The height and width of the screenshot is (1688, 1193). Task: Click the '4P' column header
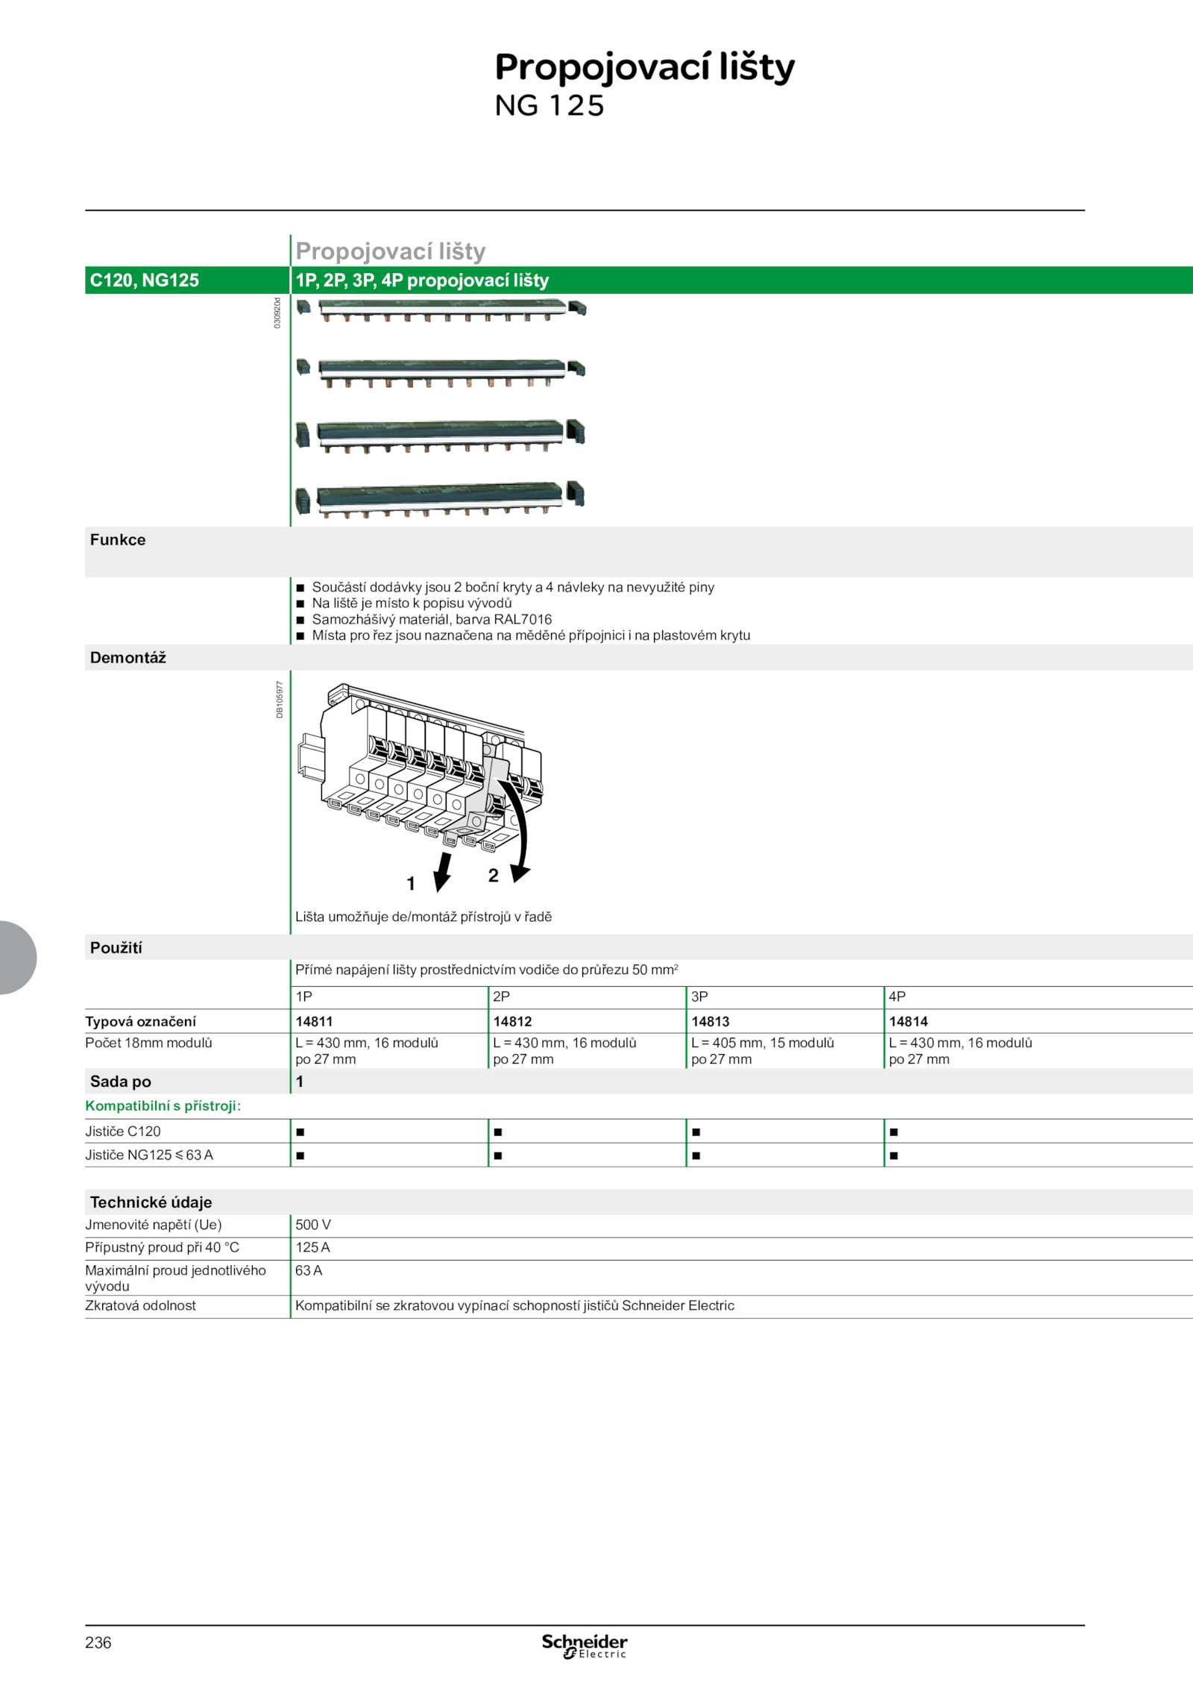(x=897, y=997)
